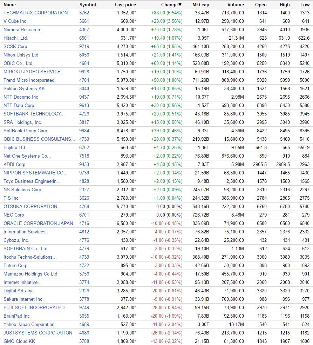Open Soliton Systems KK link
Screen dimensions: 313x345
point(24,89)
